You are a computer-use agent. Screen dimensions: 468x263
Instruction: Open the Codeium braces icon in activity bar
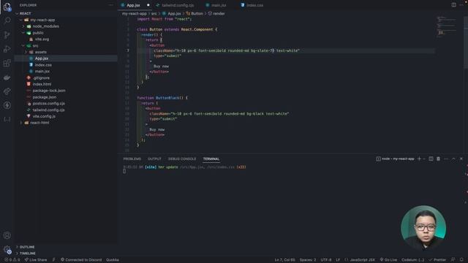click(7, 119)
